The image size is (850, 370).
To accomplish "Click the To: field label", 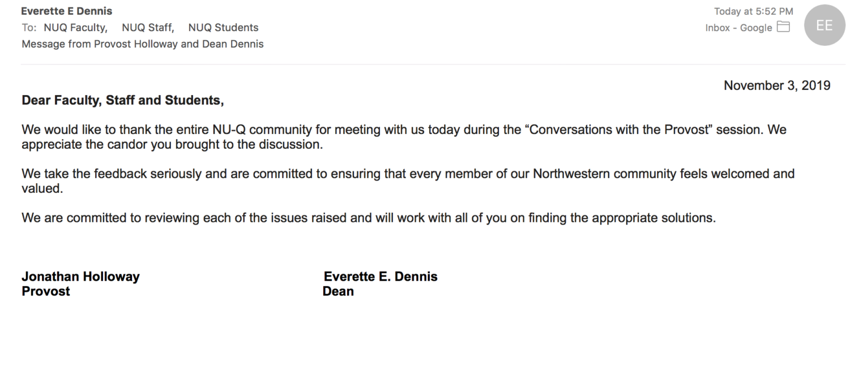I will pos(29,28).
